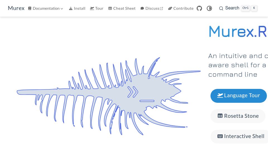268x150 pixels.
Task: Click the Documentation book icon
Action: (x=30, y=8)
